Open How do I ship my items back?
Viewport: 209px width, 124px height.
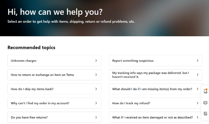click(x=32, y=89)
